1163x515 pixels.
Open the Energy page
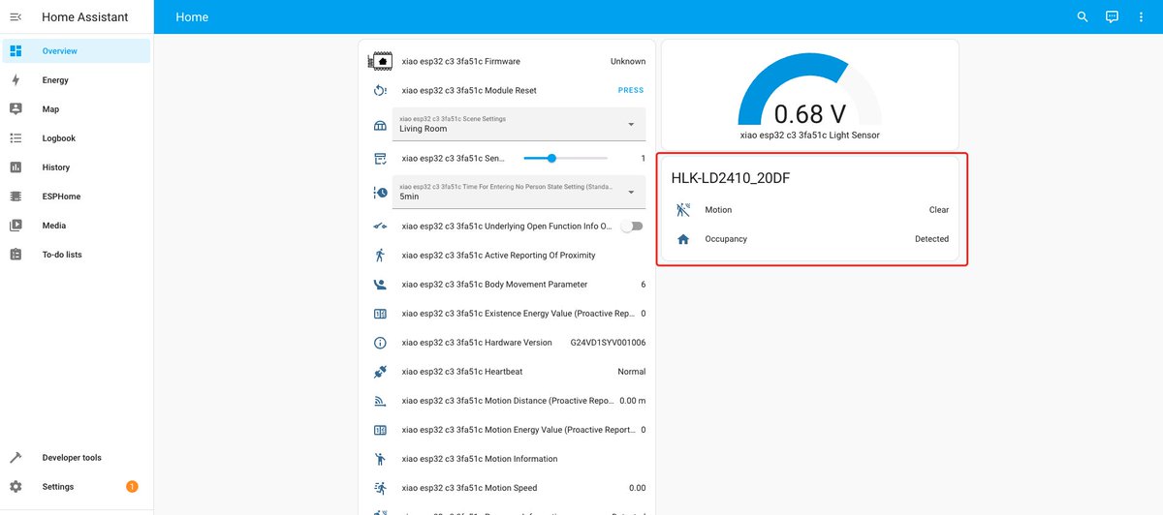coord(77,80)
